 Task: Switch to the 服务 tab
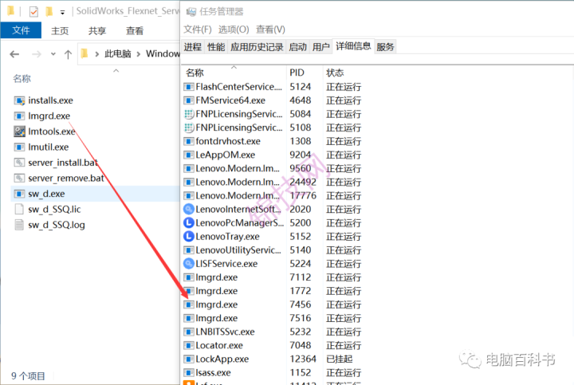tap(385, 47)
